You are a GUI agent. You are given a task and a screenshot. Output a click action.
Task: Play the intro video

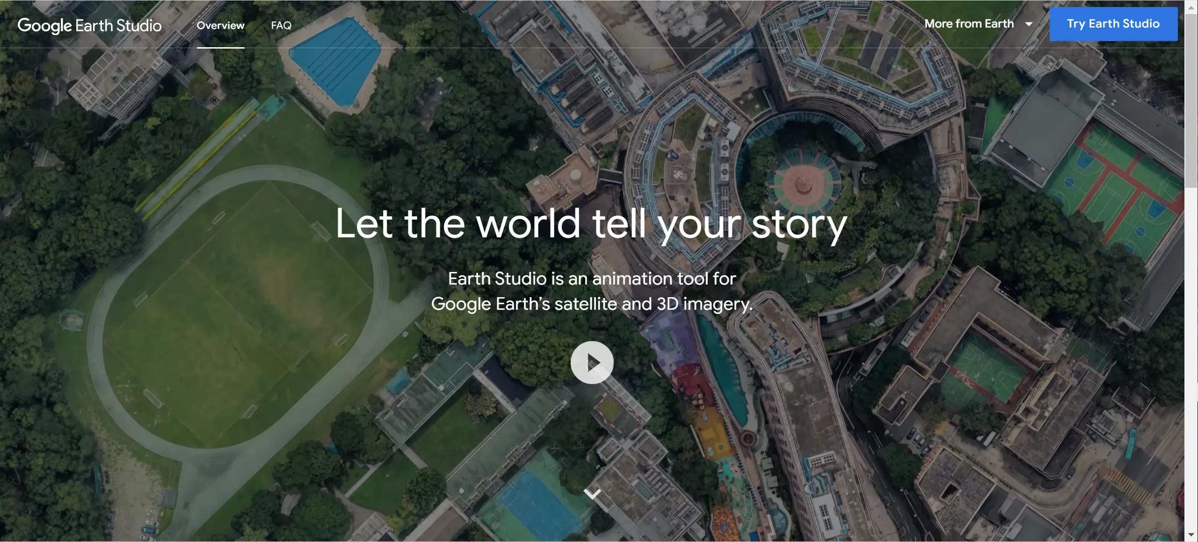[x=592, y=362]
